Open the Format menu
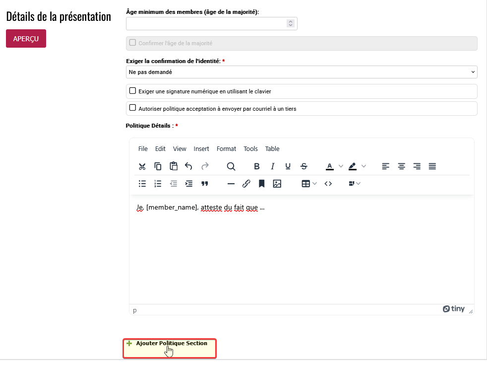 (226, 149)
